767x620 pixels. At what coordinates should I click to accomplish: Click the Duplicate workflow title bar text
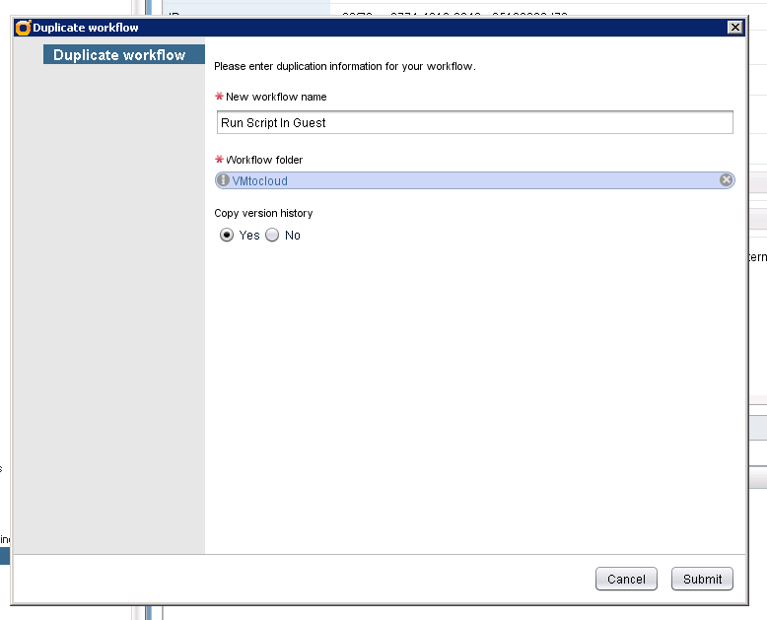tap(86, 28)
